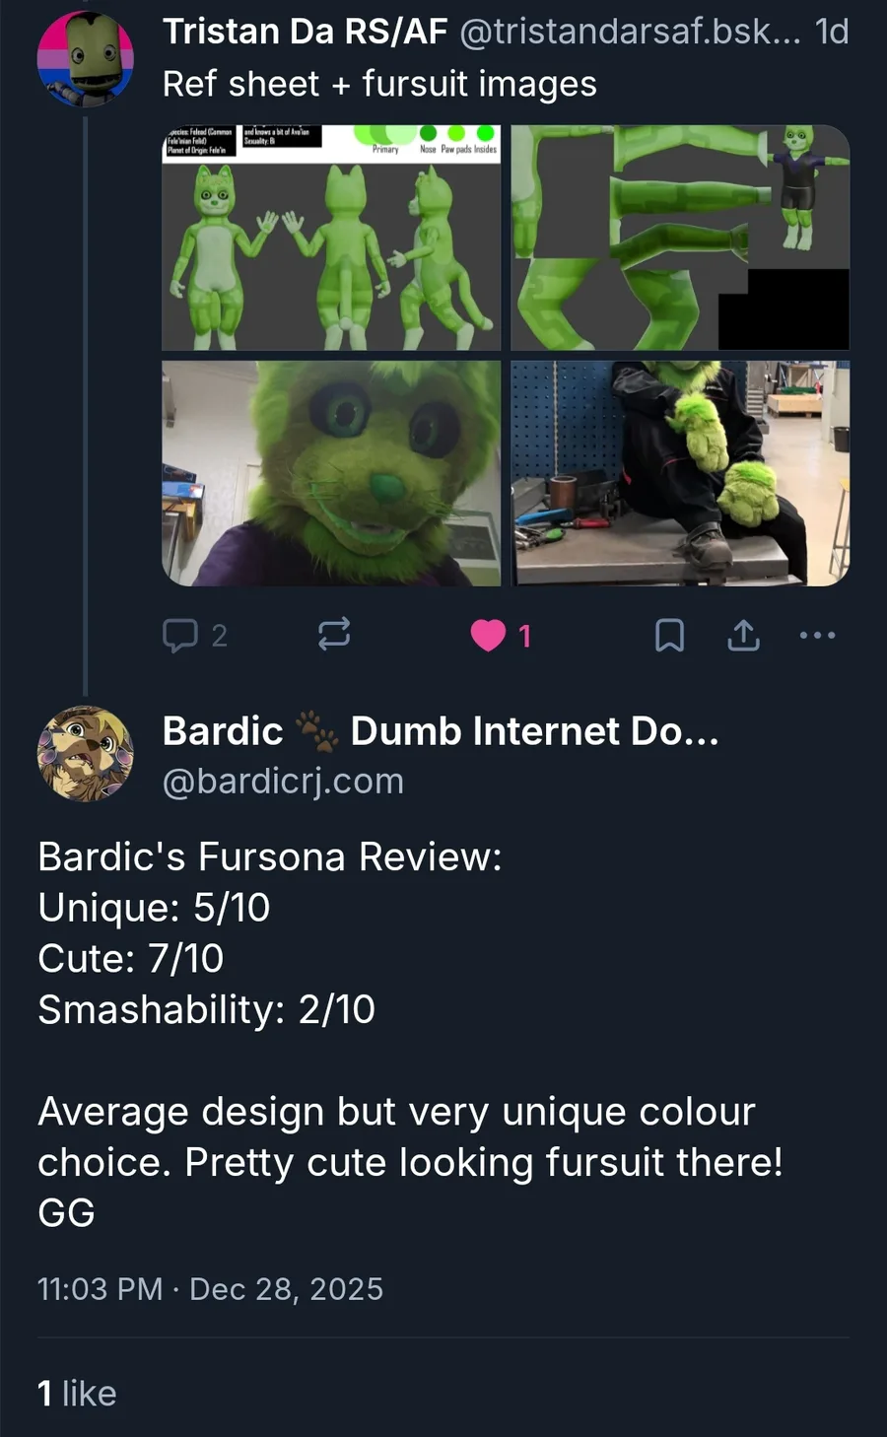
Task: Open the @bardicrj.com handle
Action: coord(283,781)
